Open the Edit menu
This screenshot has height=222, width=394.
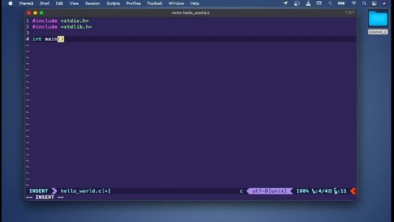tap(59, 4)
